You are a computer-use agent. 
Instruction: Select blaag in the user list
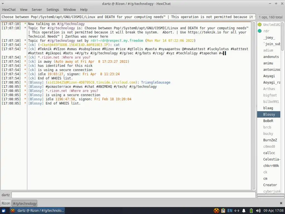coord(269,108)
